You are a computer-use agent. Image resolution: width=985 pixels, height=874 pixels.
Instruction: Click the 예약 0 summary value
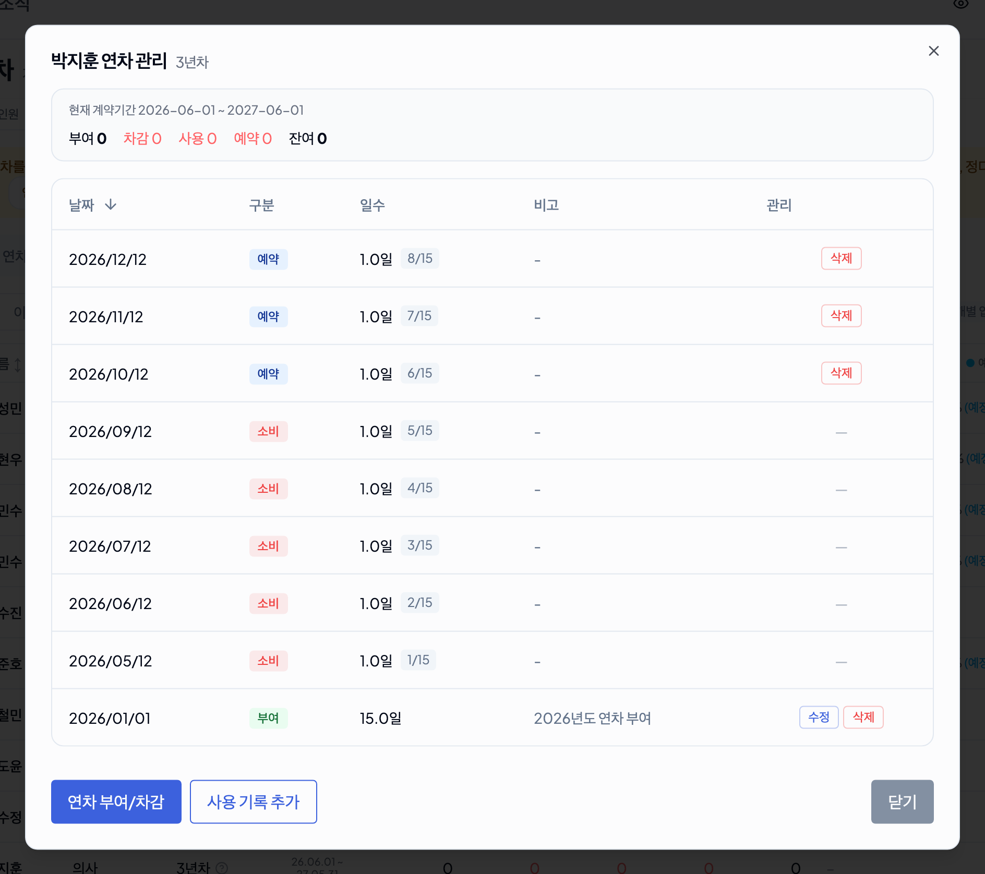click(x=253, y=138)
